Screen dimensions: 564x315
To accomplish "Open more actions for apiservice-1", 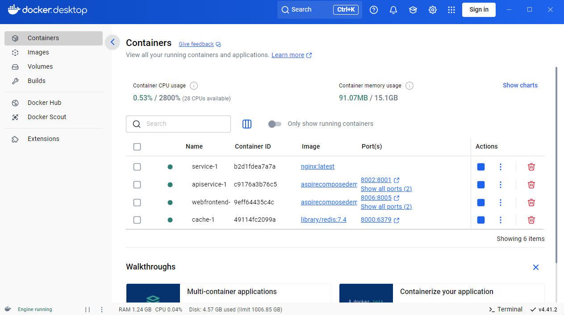I will pos(501,185).
